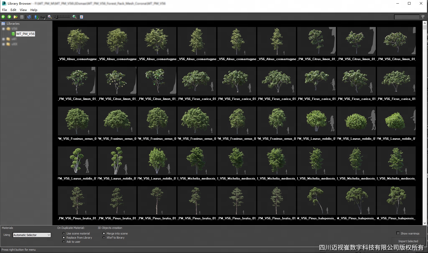
Task: Click the filter icon beside search box
Action: pos(423,17)
